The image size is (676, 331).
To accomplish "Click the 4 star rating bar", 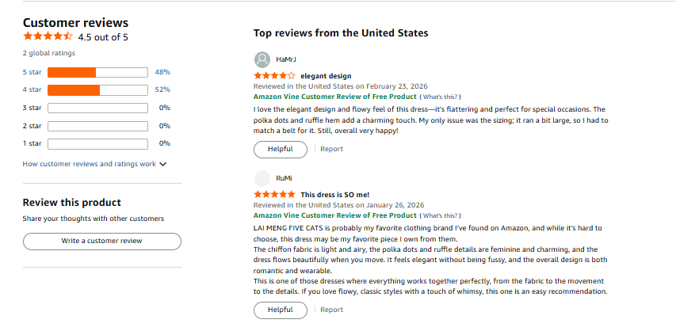I will coord(97,89).
